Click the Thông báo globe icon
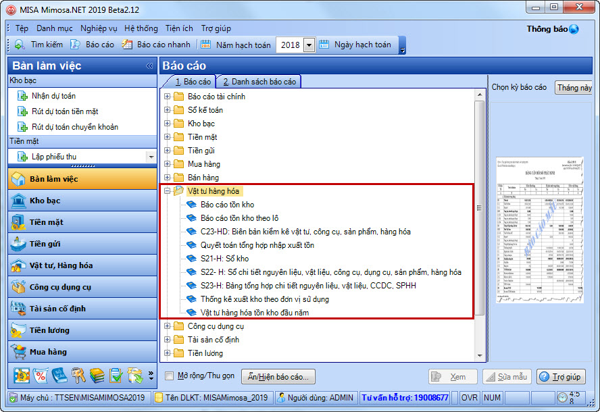 (574, 29)
